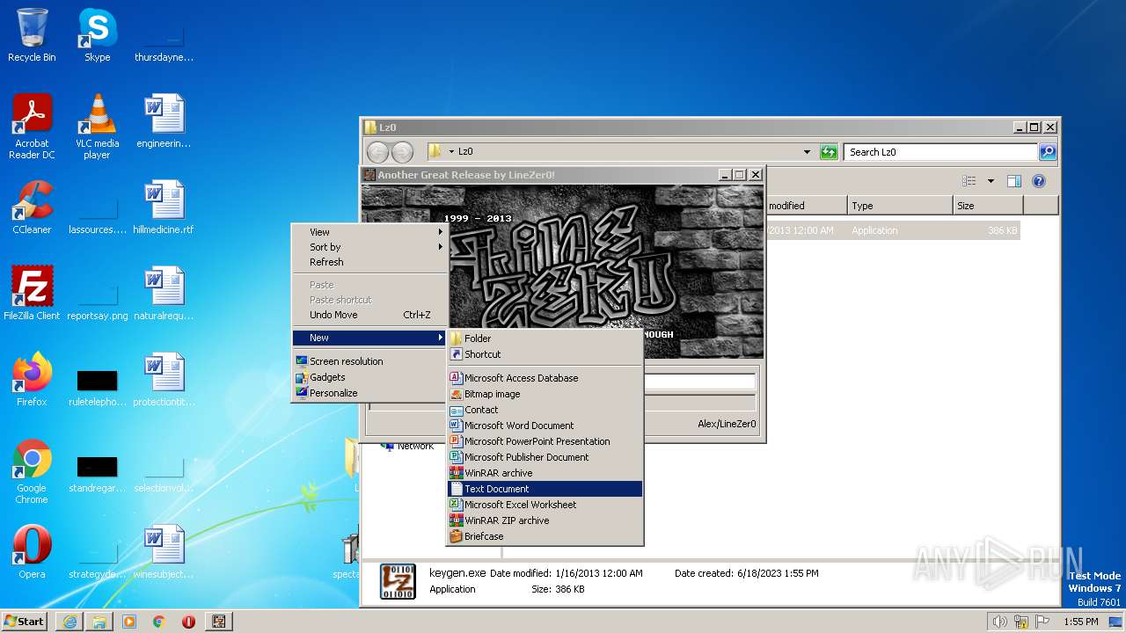The width and height of the screenshot is (1126, 633).
Task: Create new Microsoft PowerPoint Presentation
Action: 545,441
